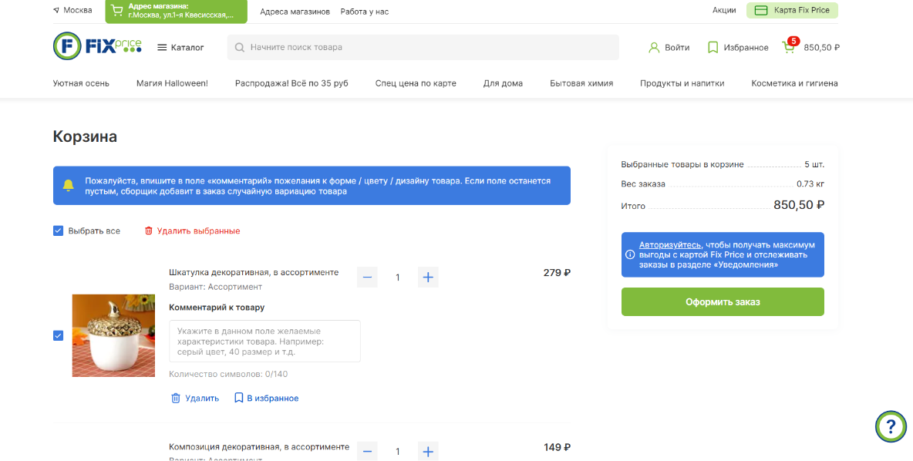Add Шкатулка to favorites via bookmark icon
913x461 pixels.
point(239,399)
